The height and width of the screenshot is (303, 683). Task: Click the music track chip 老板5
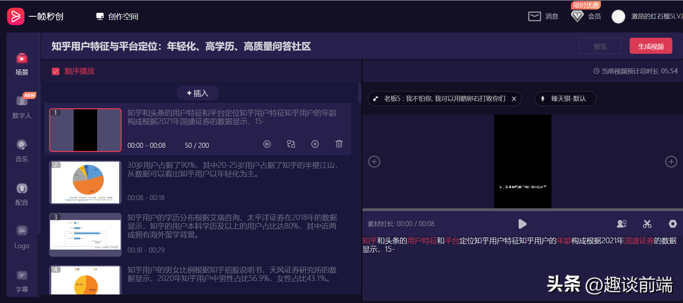tap(445, 99)
